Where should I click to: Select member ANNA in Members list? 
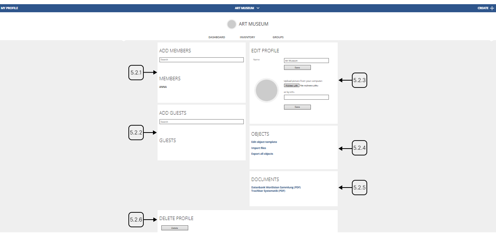pos(163,87)
